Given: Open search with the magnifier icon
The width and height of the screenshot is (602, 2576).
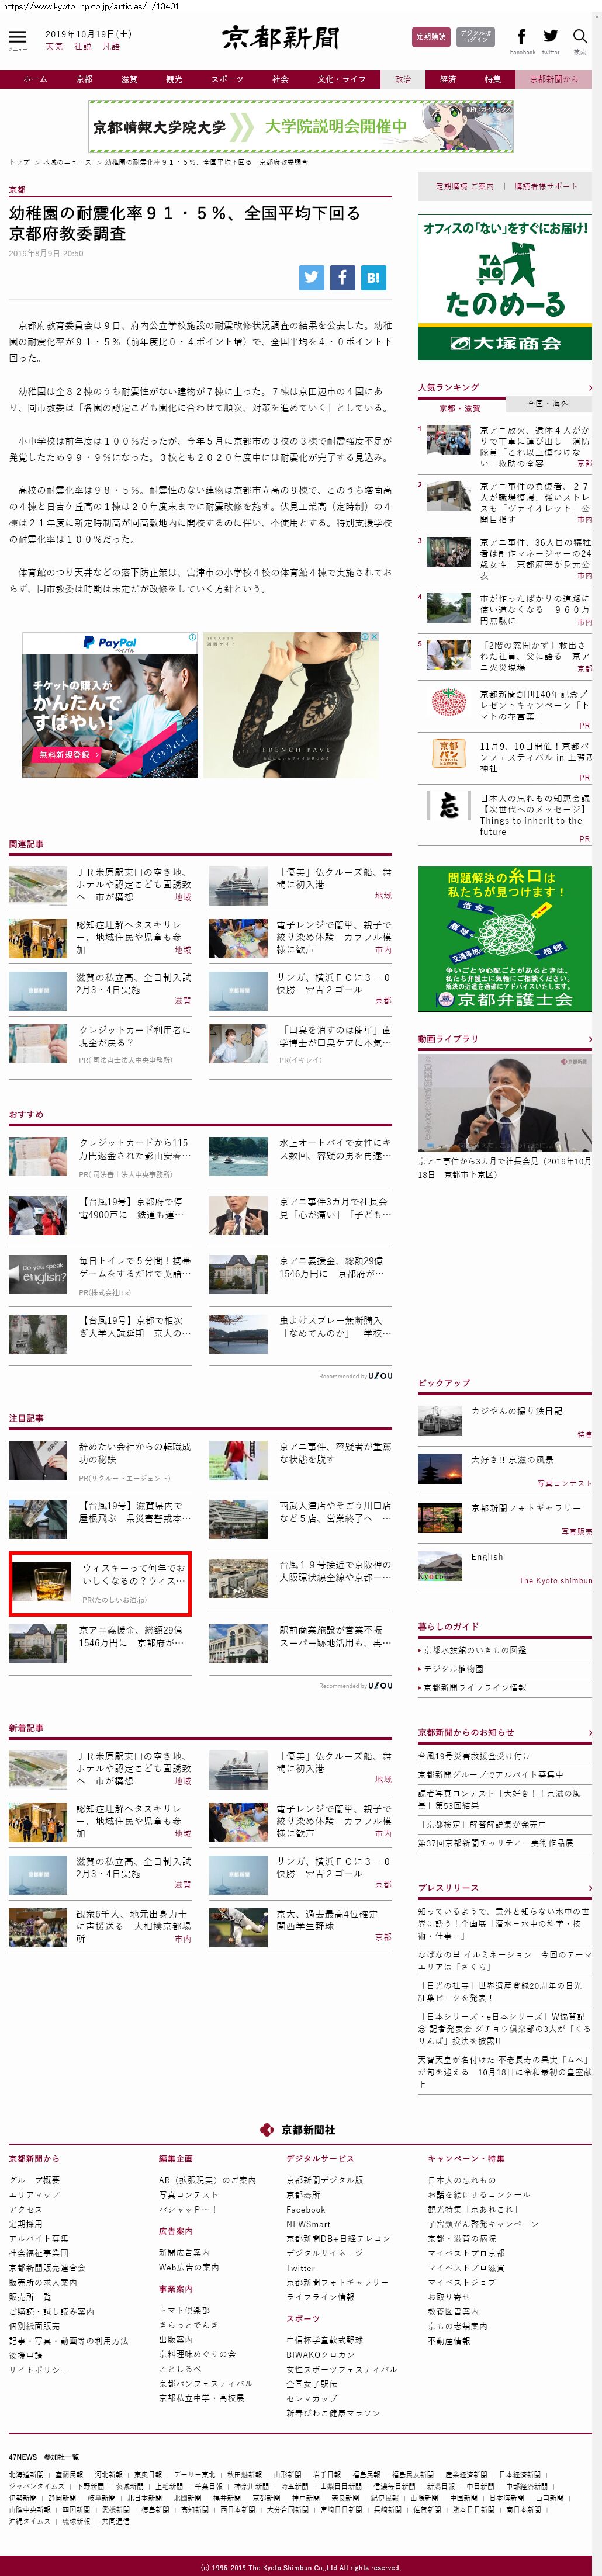Looking at the screenshot, I should 580,37.
